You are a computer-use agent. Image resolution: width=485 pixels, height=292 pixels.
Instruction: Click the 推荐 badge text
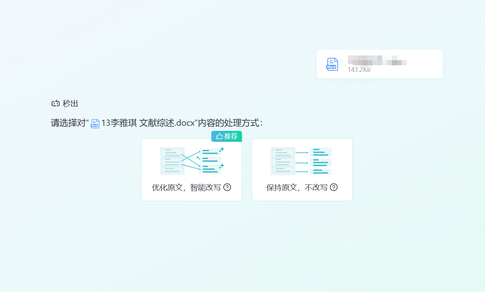231,136
